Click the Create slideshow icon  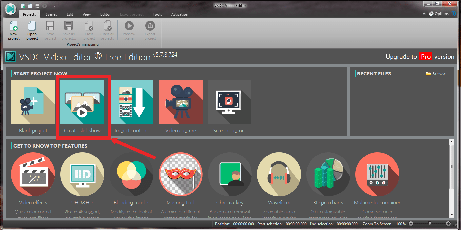point(82,102)
